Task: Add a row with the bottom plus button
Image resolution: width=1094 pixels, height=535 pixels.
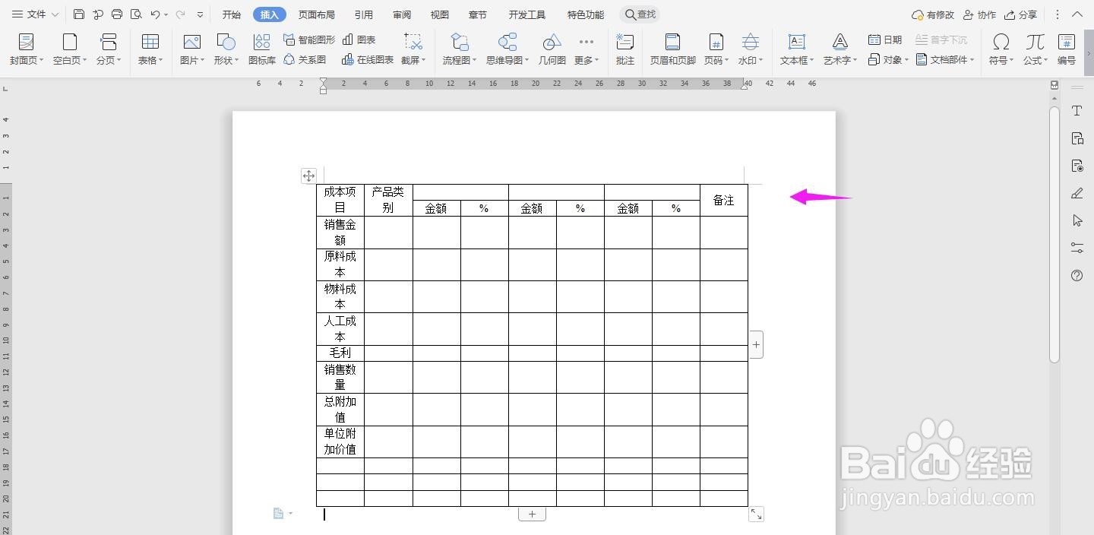Action: coord(532,514)
